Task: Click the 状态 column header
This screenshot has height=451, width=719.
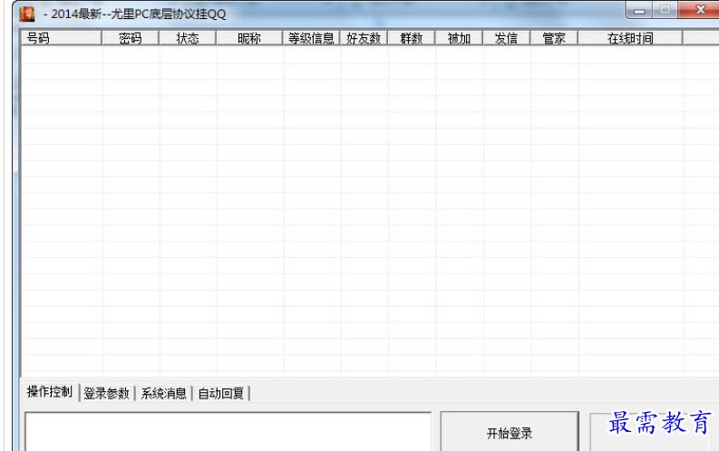Action: [188, 38]
